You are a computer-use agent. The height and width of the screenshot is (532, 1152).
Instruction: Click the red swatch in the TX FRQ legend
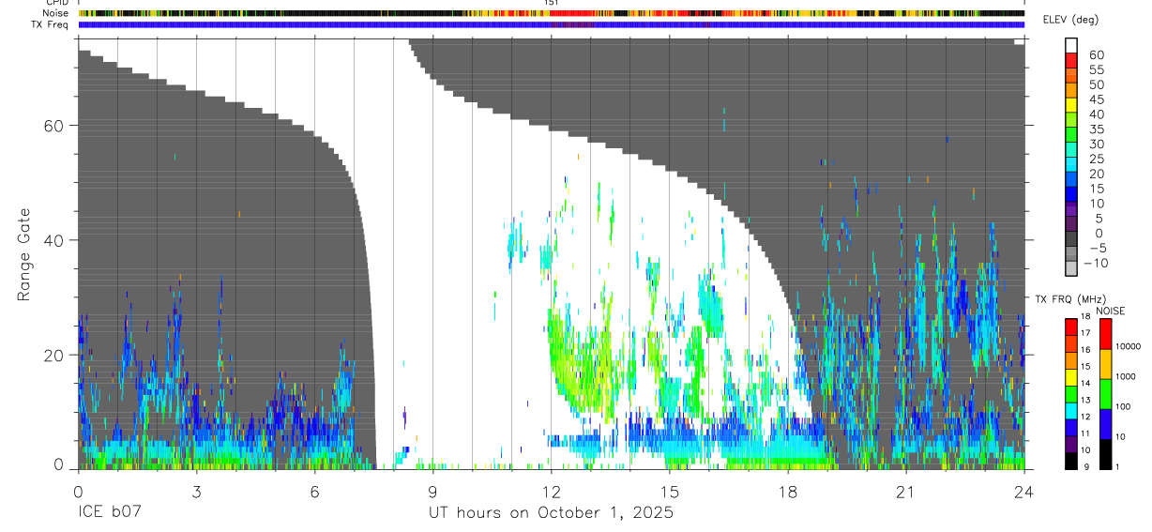coord(1071,327)
